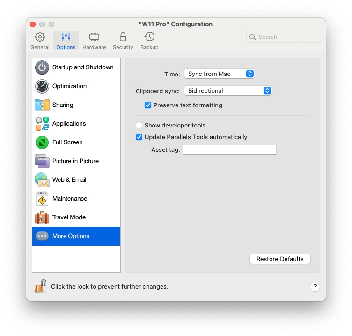Open the Optimization gauge icon

(42, 86)
